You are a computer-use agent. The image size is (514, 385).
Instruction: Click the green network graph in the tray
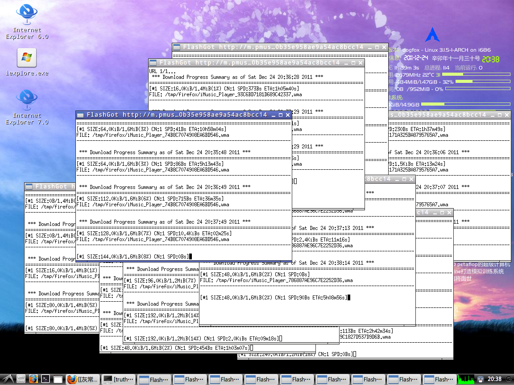(x=466, y=379)
